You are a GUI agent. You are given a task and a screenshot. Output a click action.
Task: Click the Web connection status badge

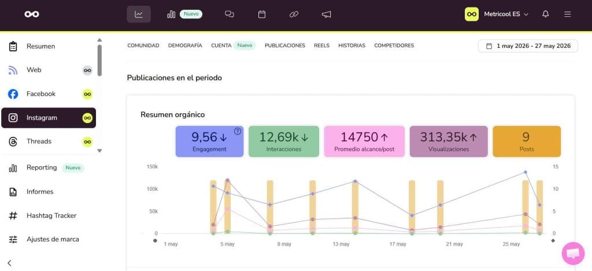coord(88,70)
